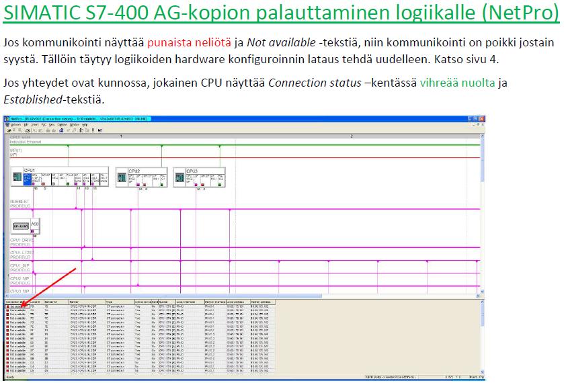Viewport: 564px width, 383px height.
Task: Click the italic 'Connection status' text
Action: point(315,83)
